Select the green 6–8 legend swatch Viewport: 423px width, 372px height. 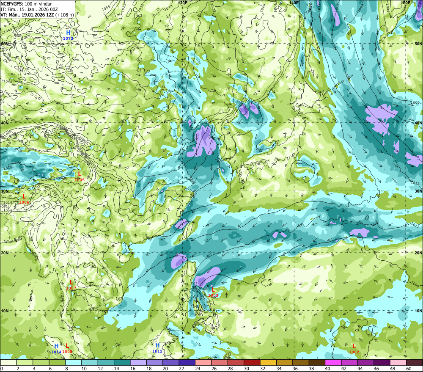pos(57,362)
